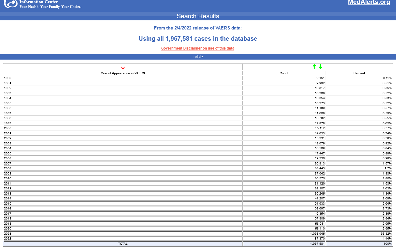The height and width of the screenshot is (252, 396).
Task: Click total count 1,967,581 in table
Action: click(318, 244)
